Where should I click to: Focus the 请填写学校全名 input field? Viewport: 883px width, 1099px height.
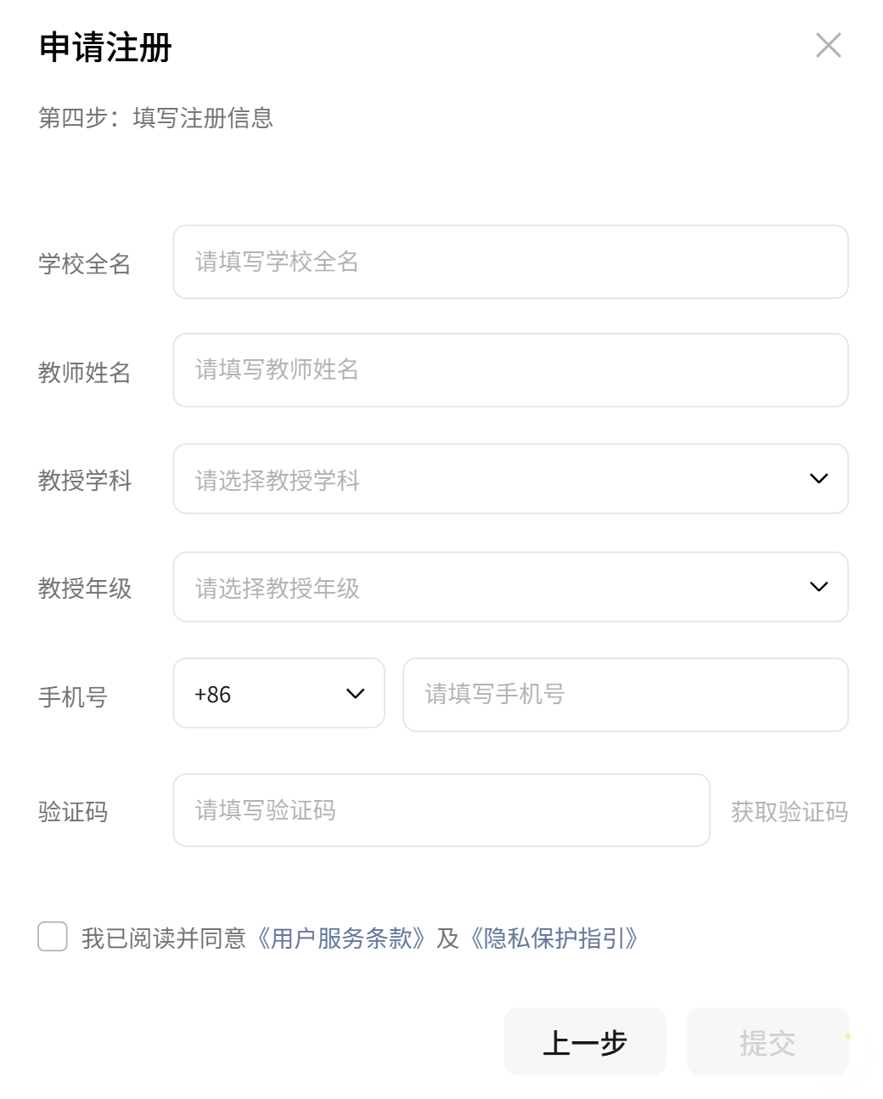(x=510, y=262)
